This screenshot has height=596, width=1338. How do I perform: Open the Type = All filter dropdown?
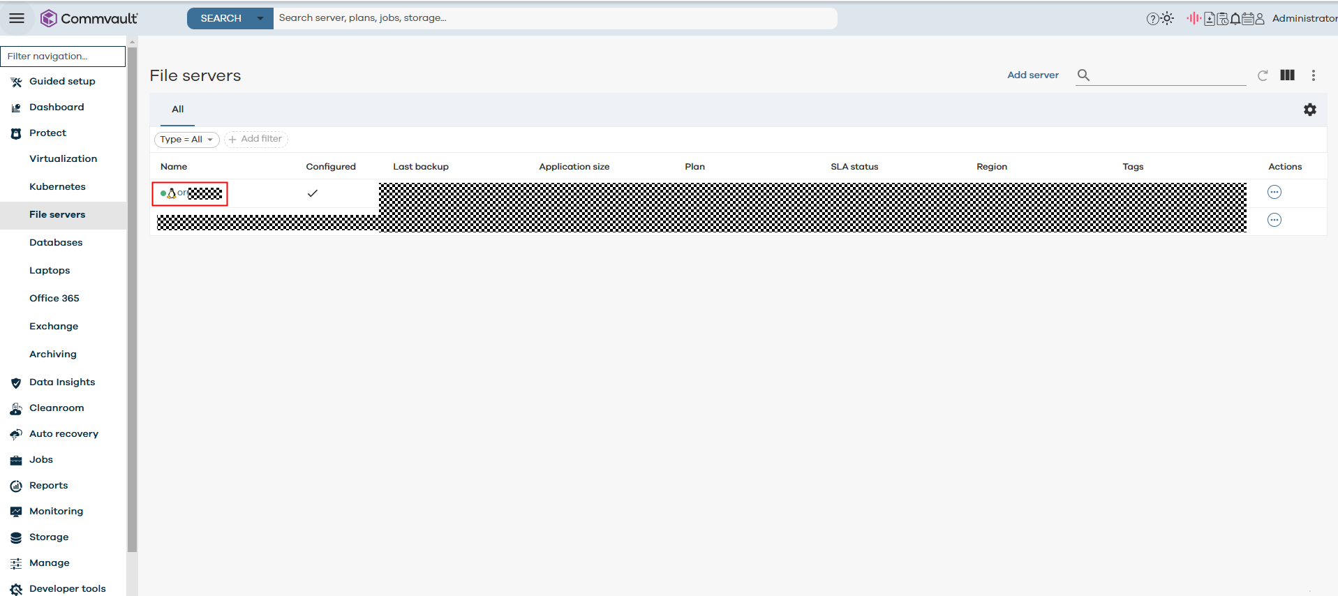[x=186, y=140]
